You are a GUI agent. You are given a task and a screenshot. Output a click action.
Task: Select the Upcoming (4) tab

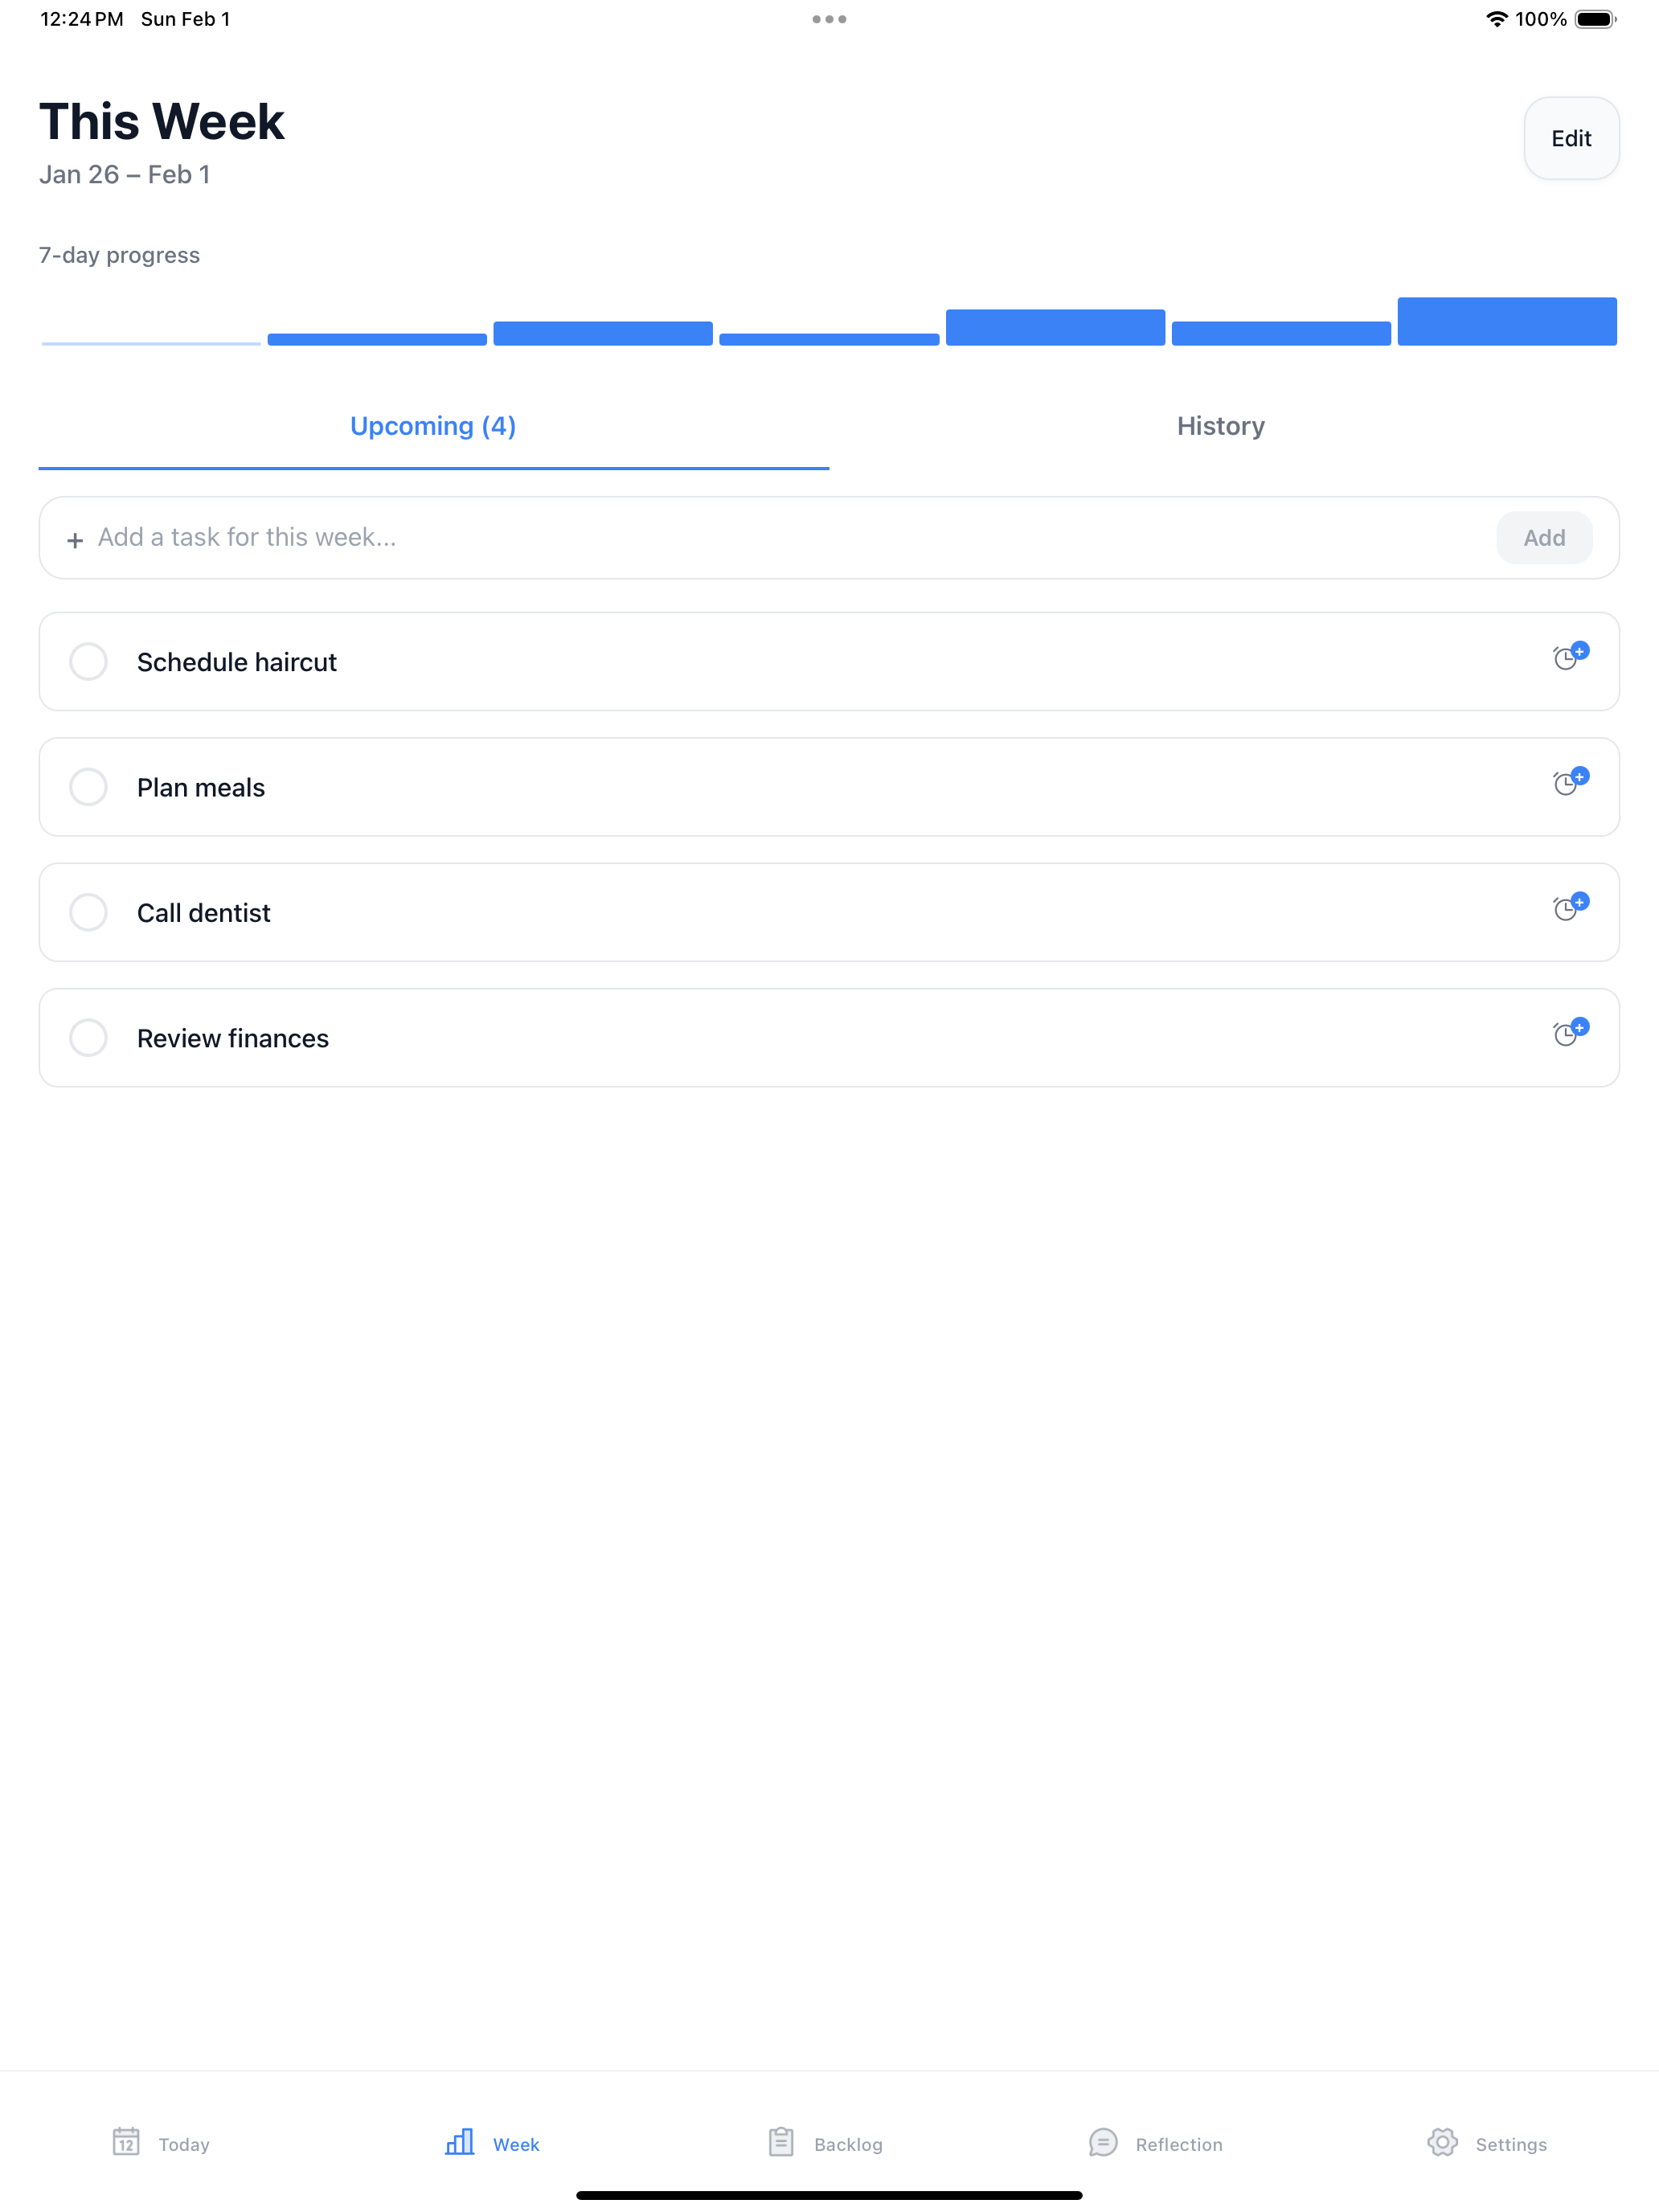(x=433, y=426)
